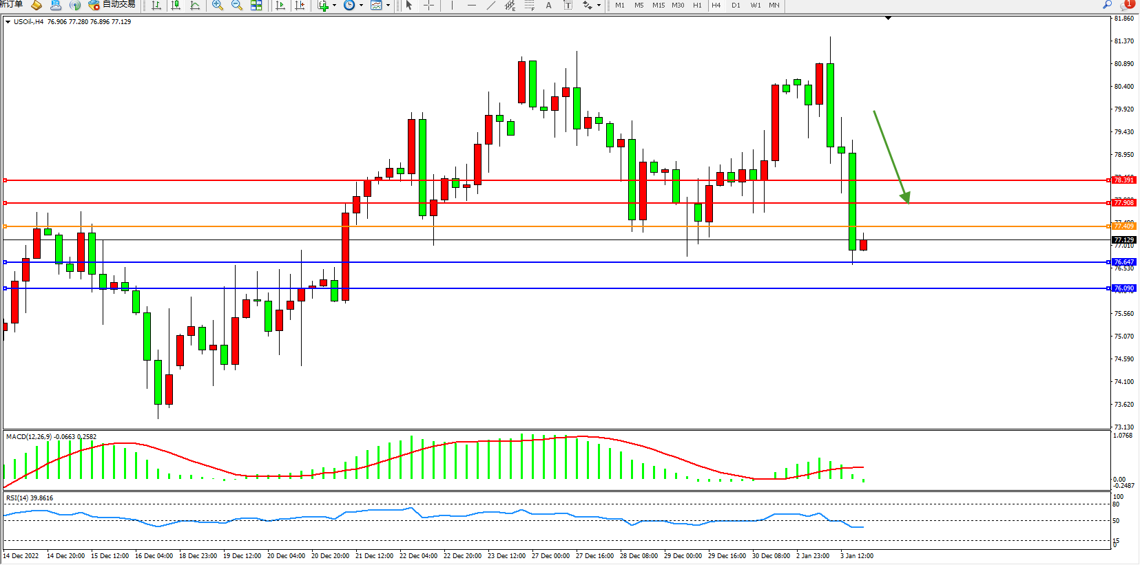Open the chart templates dropdown arrow

click(388, 6)
